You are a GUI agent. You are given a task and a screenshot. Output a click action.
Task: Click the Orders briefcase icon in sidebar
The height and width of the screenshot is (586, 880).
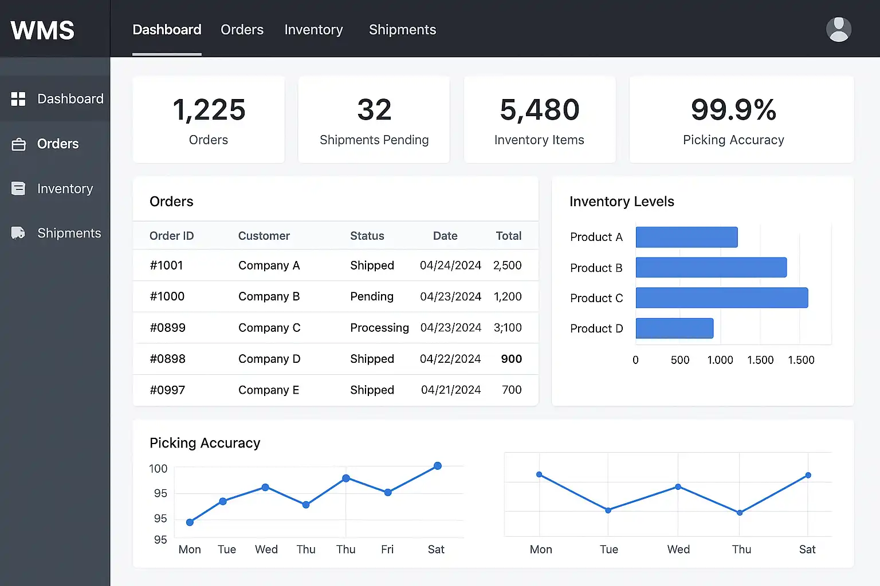tap(18, 144)
